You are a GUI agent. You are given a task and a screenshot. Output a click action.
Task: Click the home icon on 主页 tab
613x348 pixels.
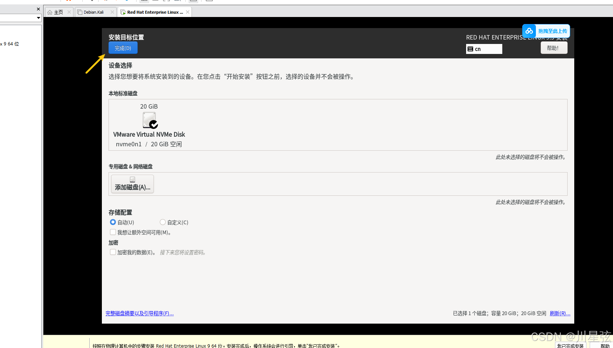(x=50, y=12)
